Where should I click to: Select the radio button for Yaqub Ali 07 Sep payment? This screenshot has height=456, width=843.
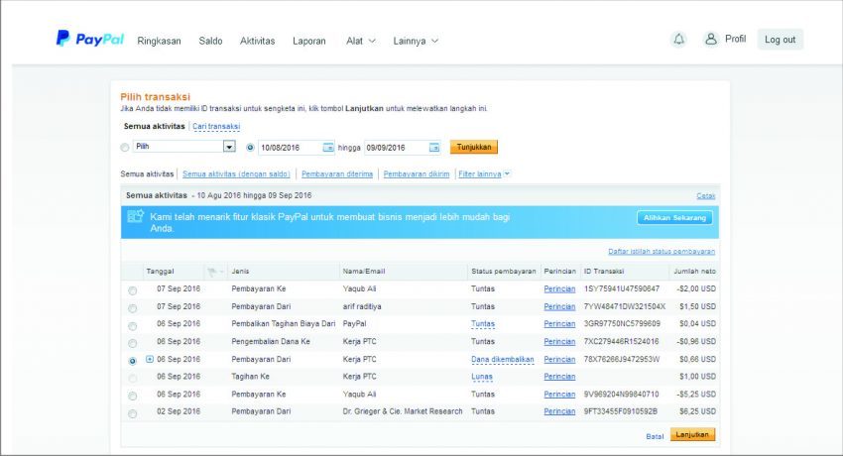(x=133, y=290)
